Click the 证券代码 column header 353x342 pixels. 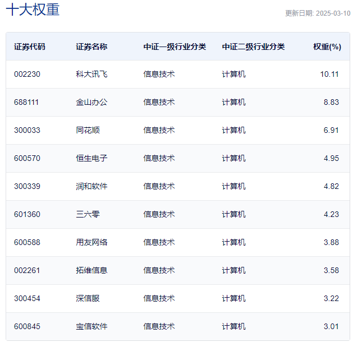pyautogui.click(x=30, y=47)
